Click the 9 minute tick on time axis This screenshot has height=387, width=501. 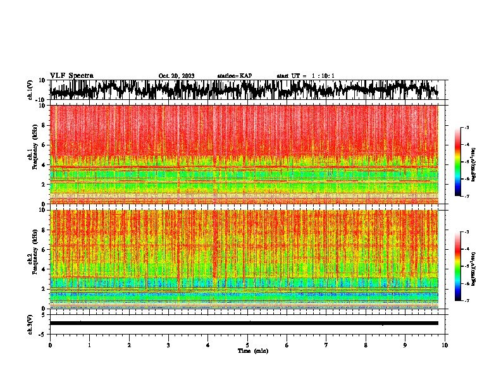click(x=405, y=345)
